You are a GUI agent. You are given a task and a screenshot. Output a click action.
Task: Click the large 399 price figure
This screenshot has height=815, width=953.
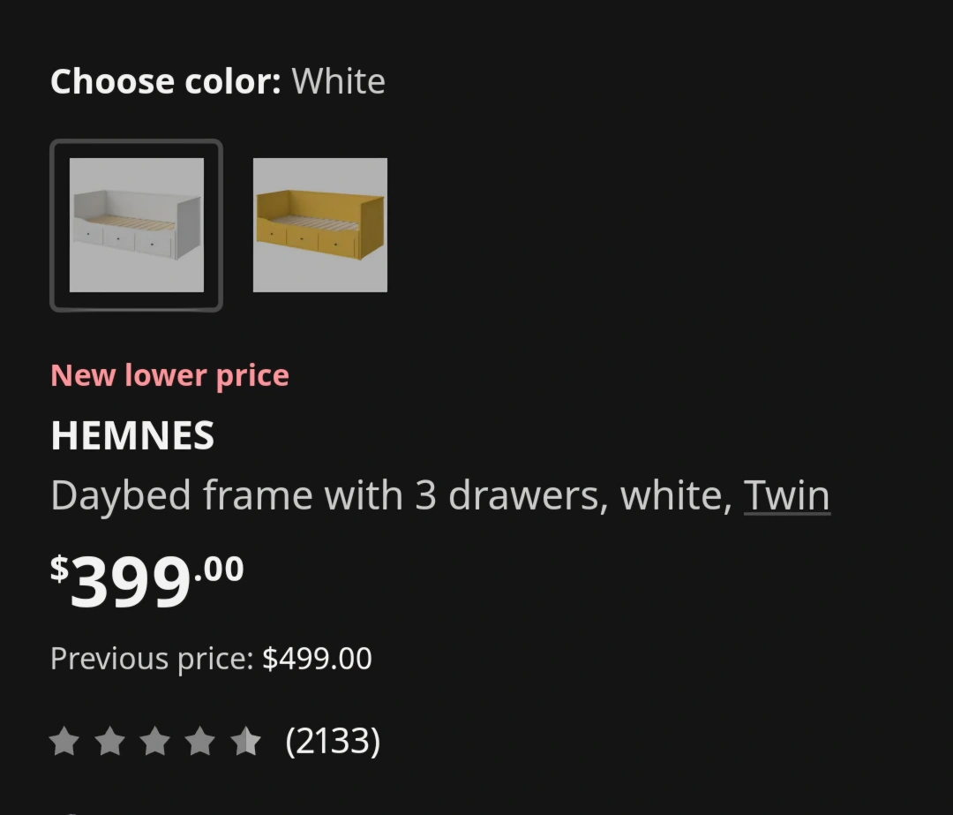(130, 581)
